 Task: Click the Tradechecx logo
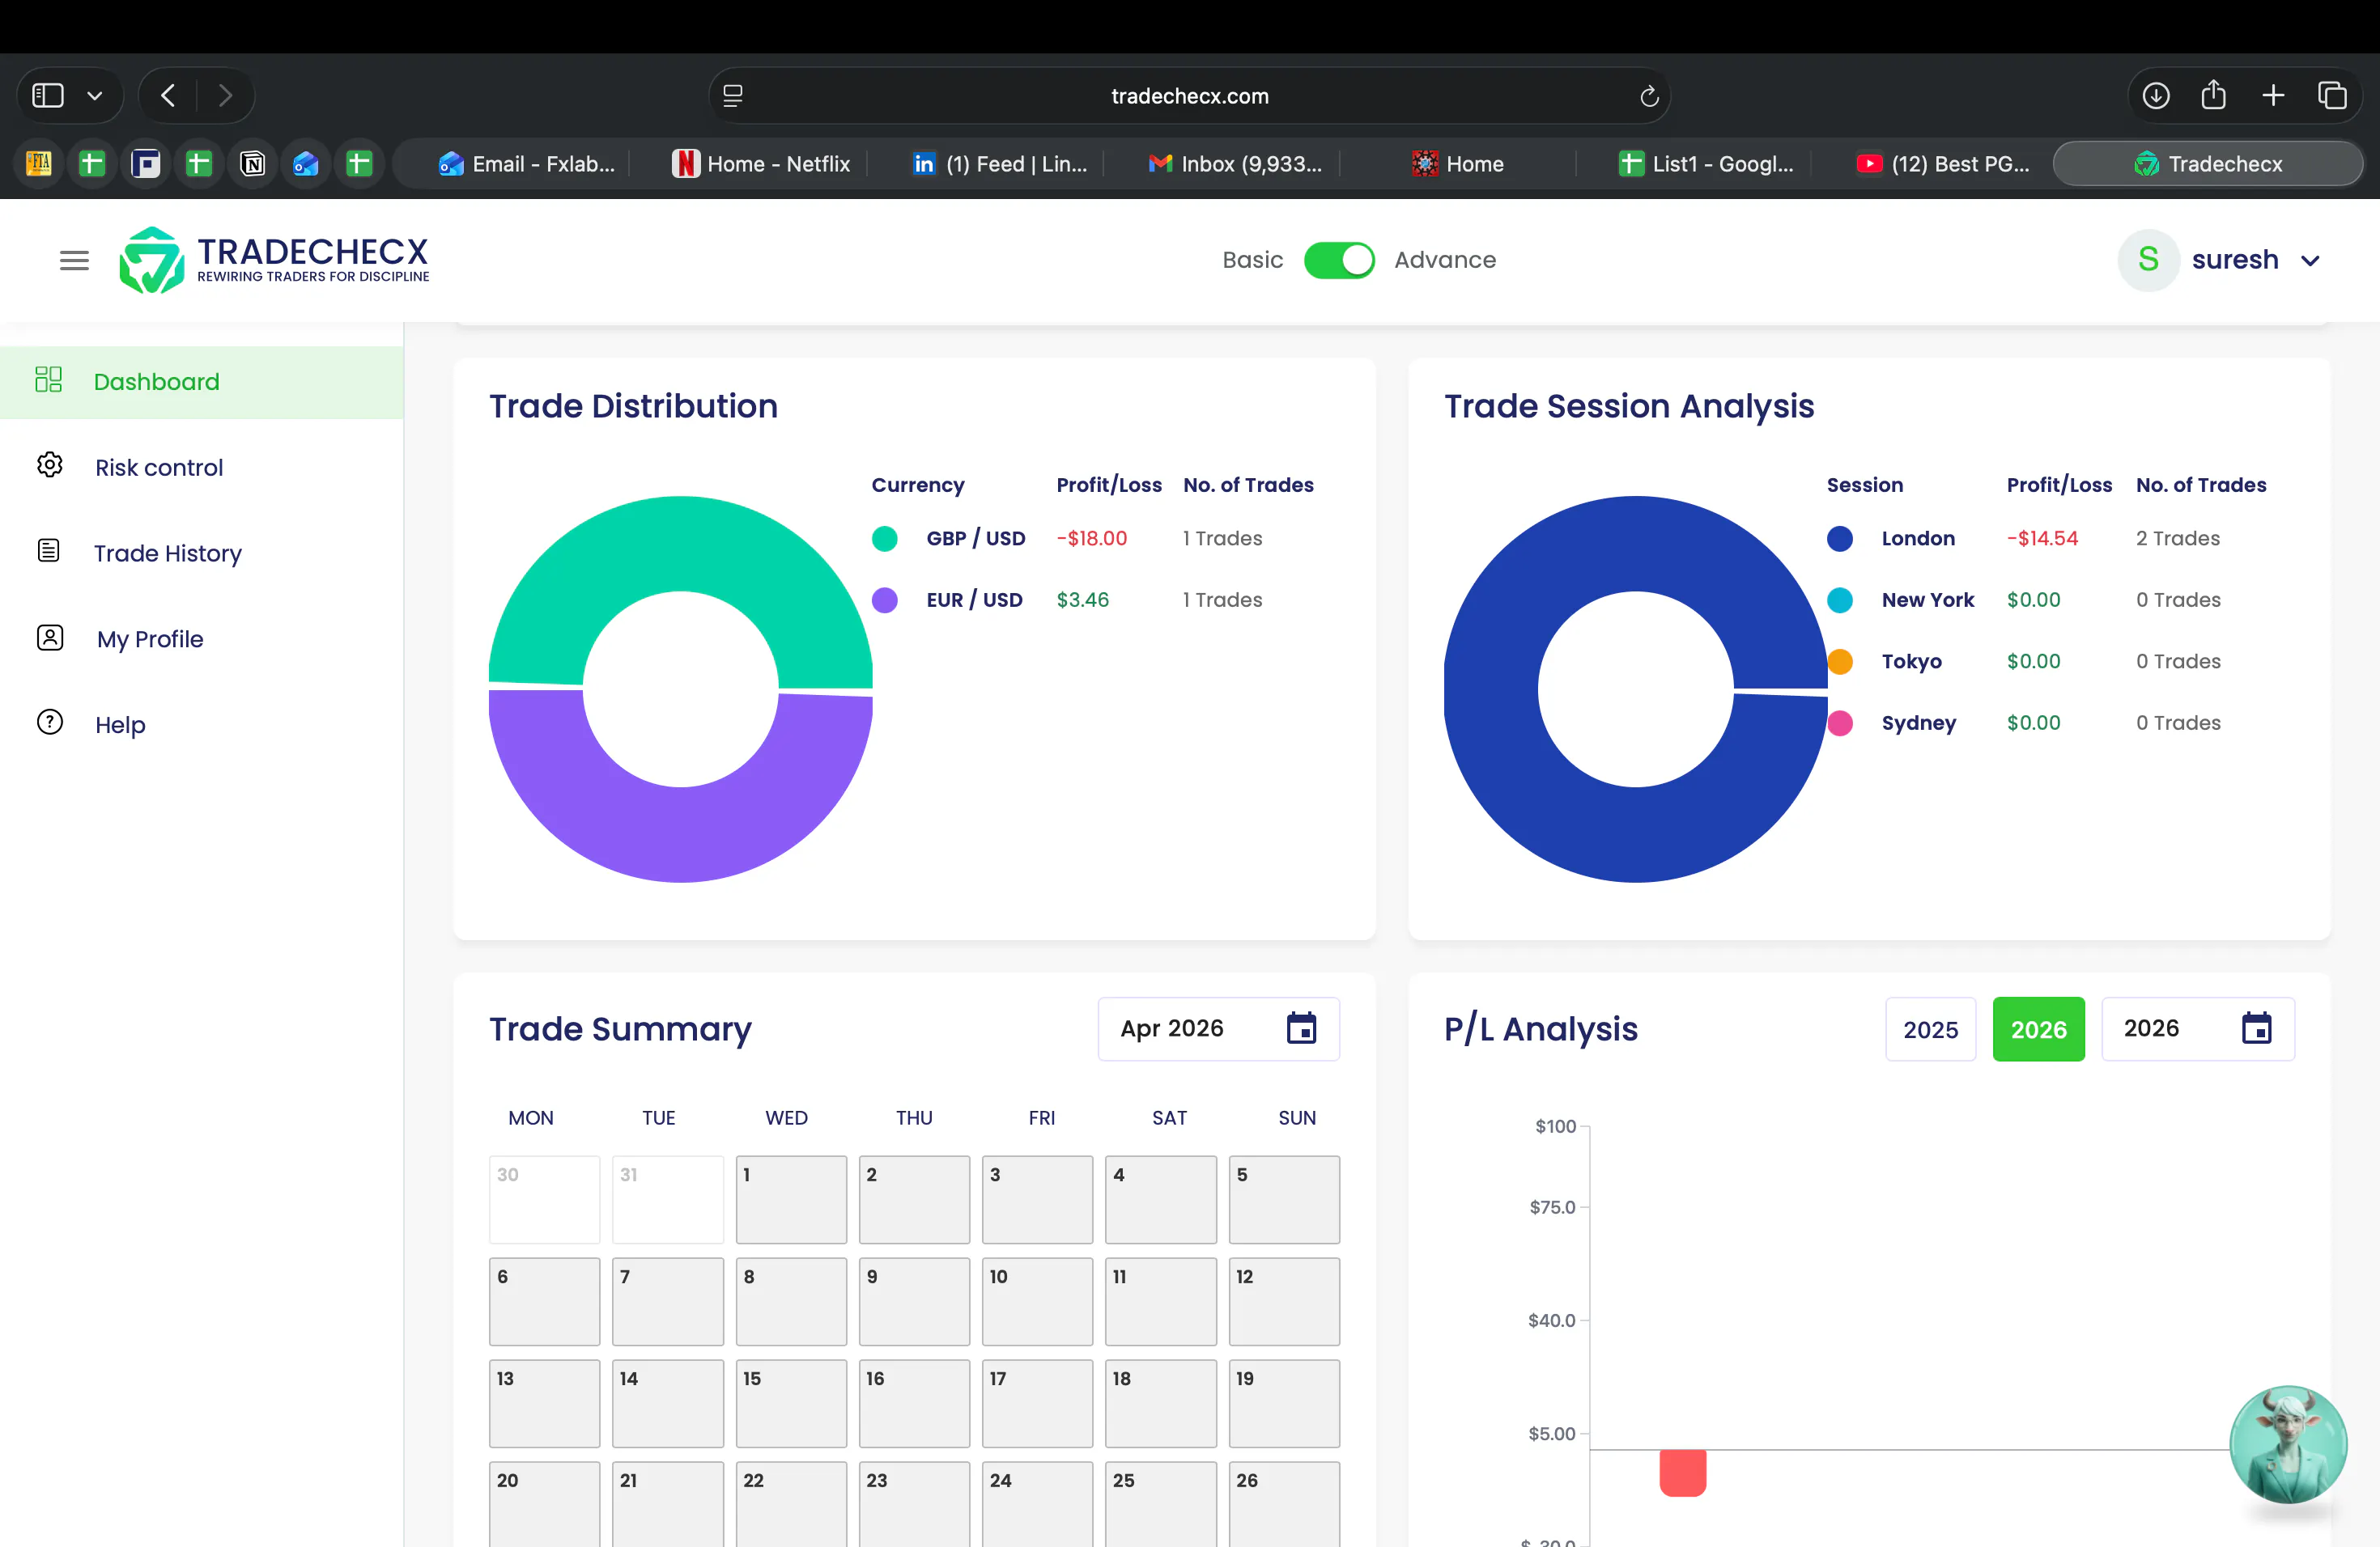[274, 260]
